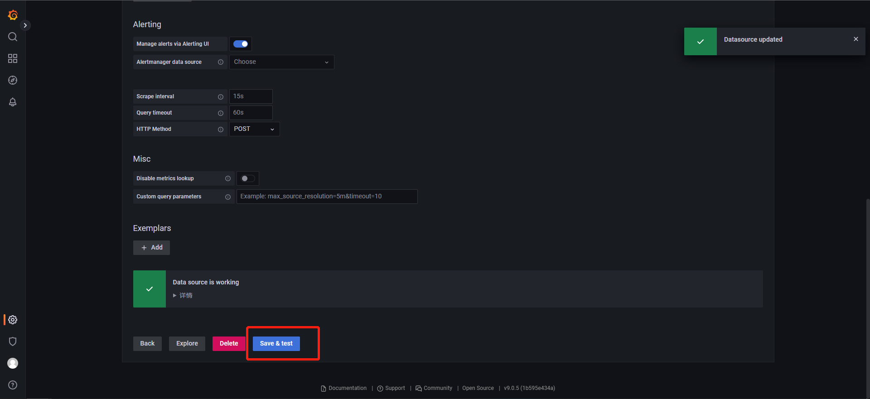Close the Datasource updated notification

856,39
